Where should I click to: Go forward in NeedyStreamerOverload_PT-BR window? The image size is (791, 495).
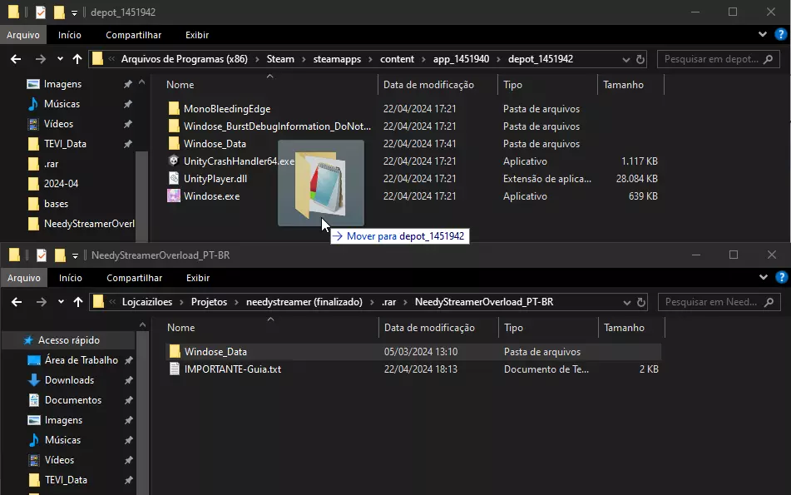click(42, 302)
